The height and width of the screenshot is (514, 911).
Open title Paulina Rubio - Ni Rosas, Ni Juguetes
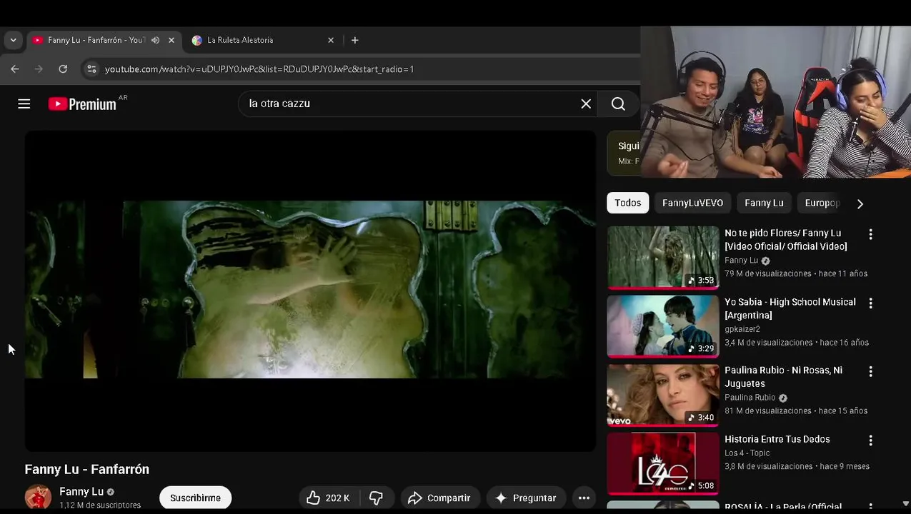click(x=784, y=377)
